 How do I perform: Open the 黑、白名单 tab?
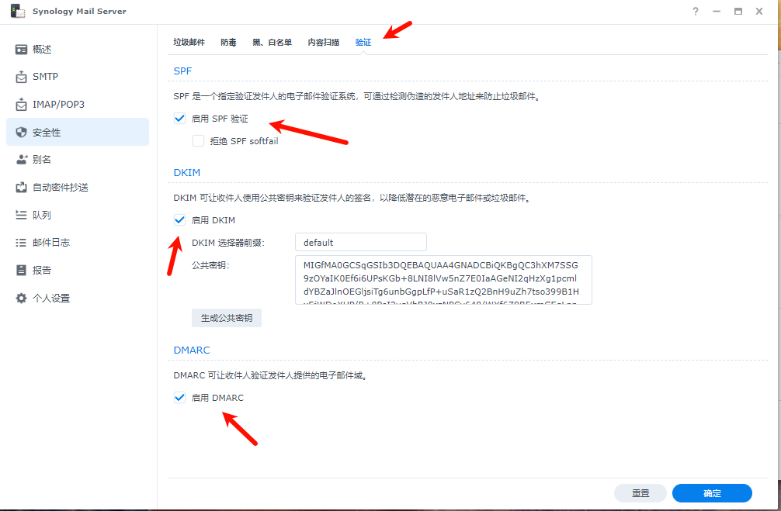pos(272,43)
